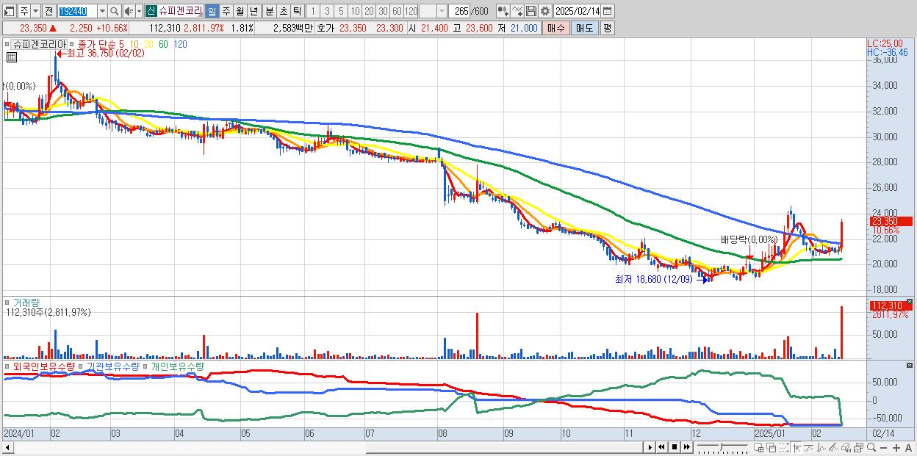Zoom in chart with plus icon
Screen dimensions: 917x456
(896, 448)
